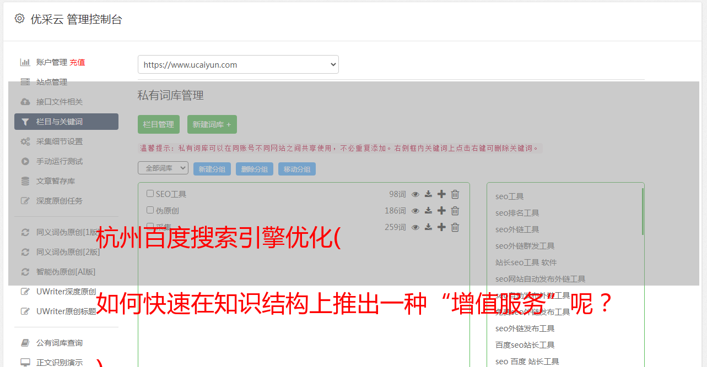Click the 新建分组 button
The image size is (707, 367).
coord(212,169)
